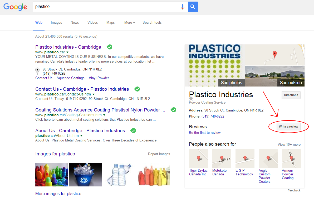Click the Google logo
The height and width of the screenshot is (198, 314).
15,7
